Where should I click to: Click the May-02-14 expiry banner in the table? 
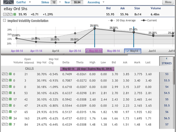coord(87,69)
